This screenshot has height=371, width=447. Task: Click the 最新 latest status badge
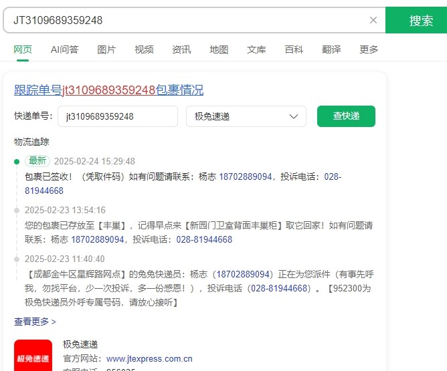[37, 161]
